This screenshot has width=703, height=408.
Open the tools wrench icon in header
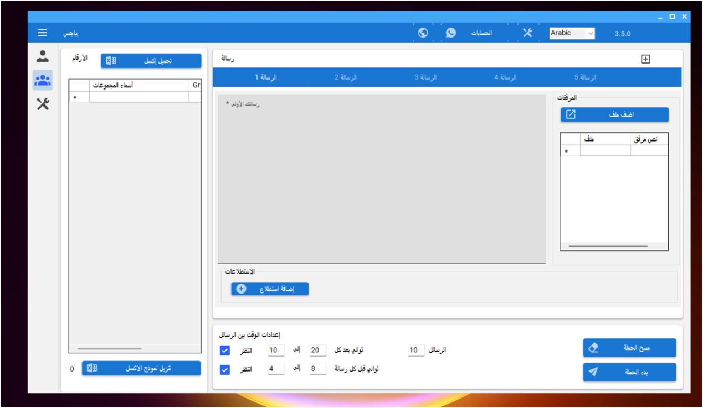(x=527, y=33)
